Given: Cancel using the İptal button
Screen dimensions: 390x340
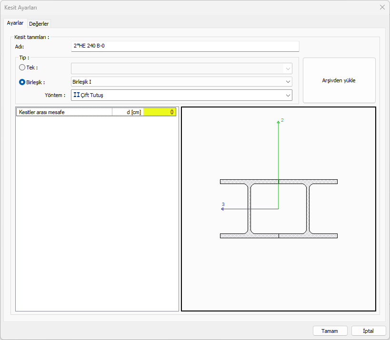Looking at the screenshot, I should [x=369, y=331].
